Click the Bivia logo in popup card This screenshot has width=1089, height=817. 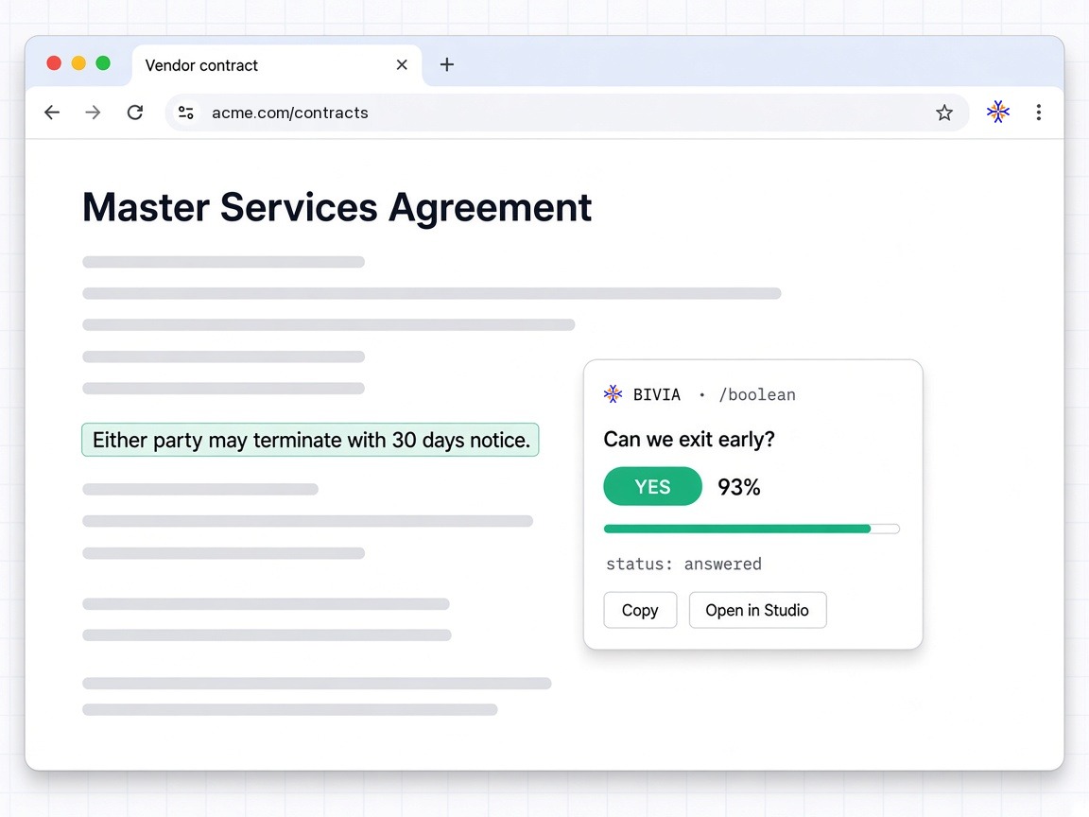[x=613, y=394]
